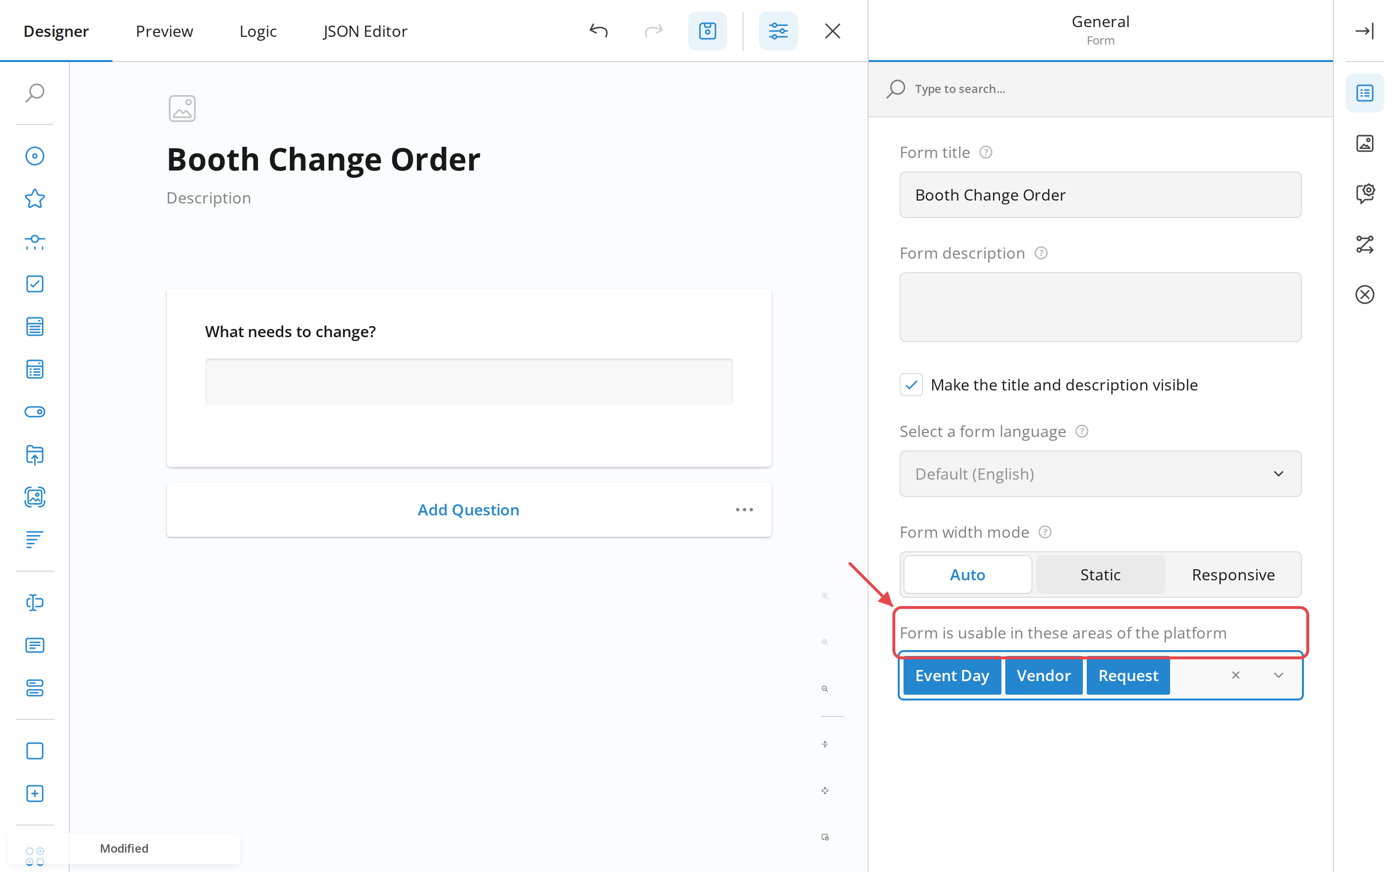Image resolution: width=1396 pixels, height=872 pixels.
Task: Add a Long Text comment question
Action: pos(34,645)
